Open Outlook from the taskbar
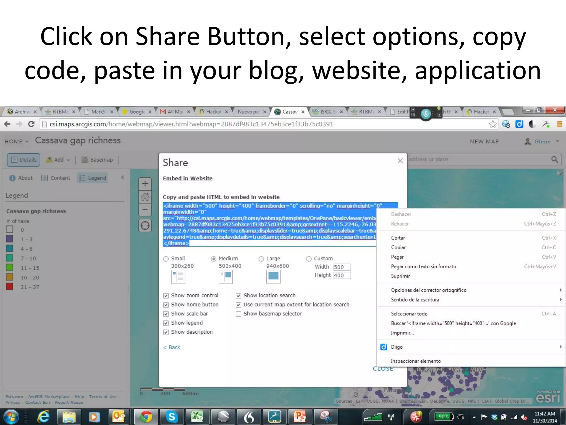The height and width of the screenshot is (425, 566). click(x=118, y=417)
